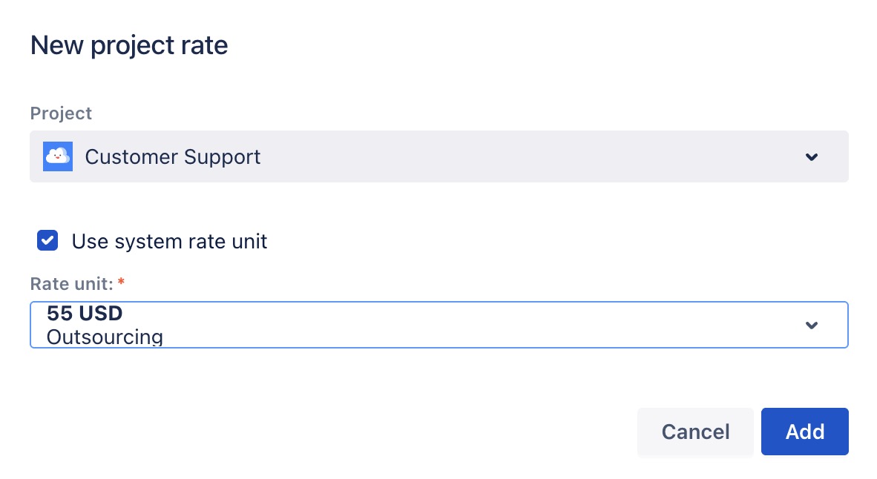Click the "Use system rate unit" label text

tap(169, 241)
